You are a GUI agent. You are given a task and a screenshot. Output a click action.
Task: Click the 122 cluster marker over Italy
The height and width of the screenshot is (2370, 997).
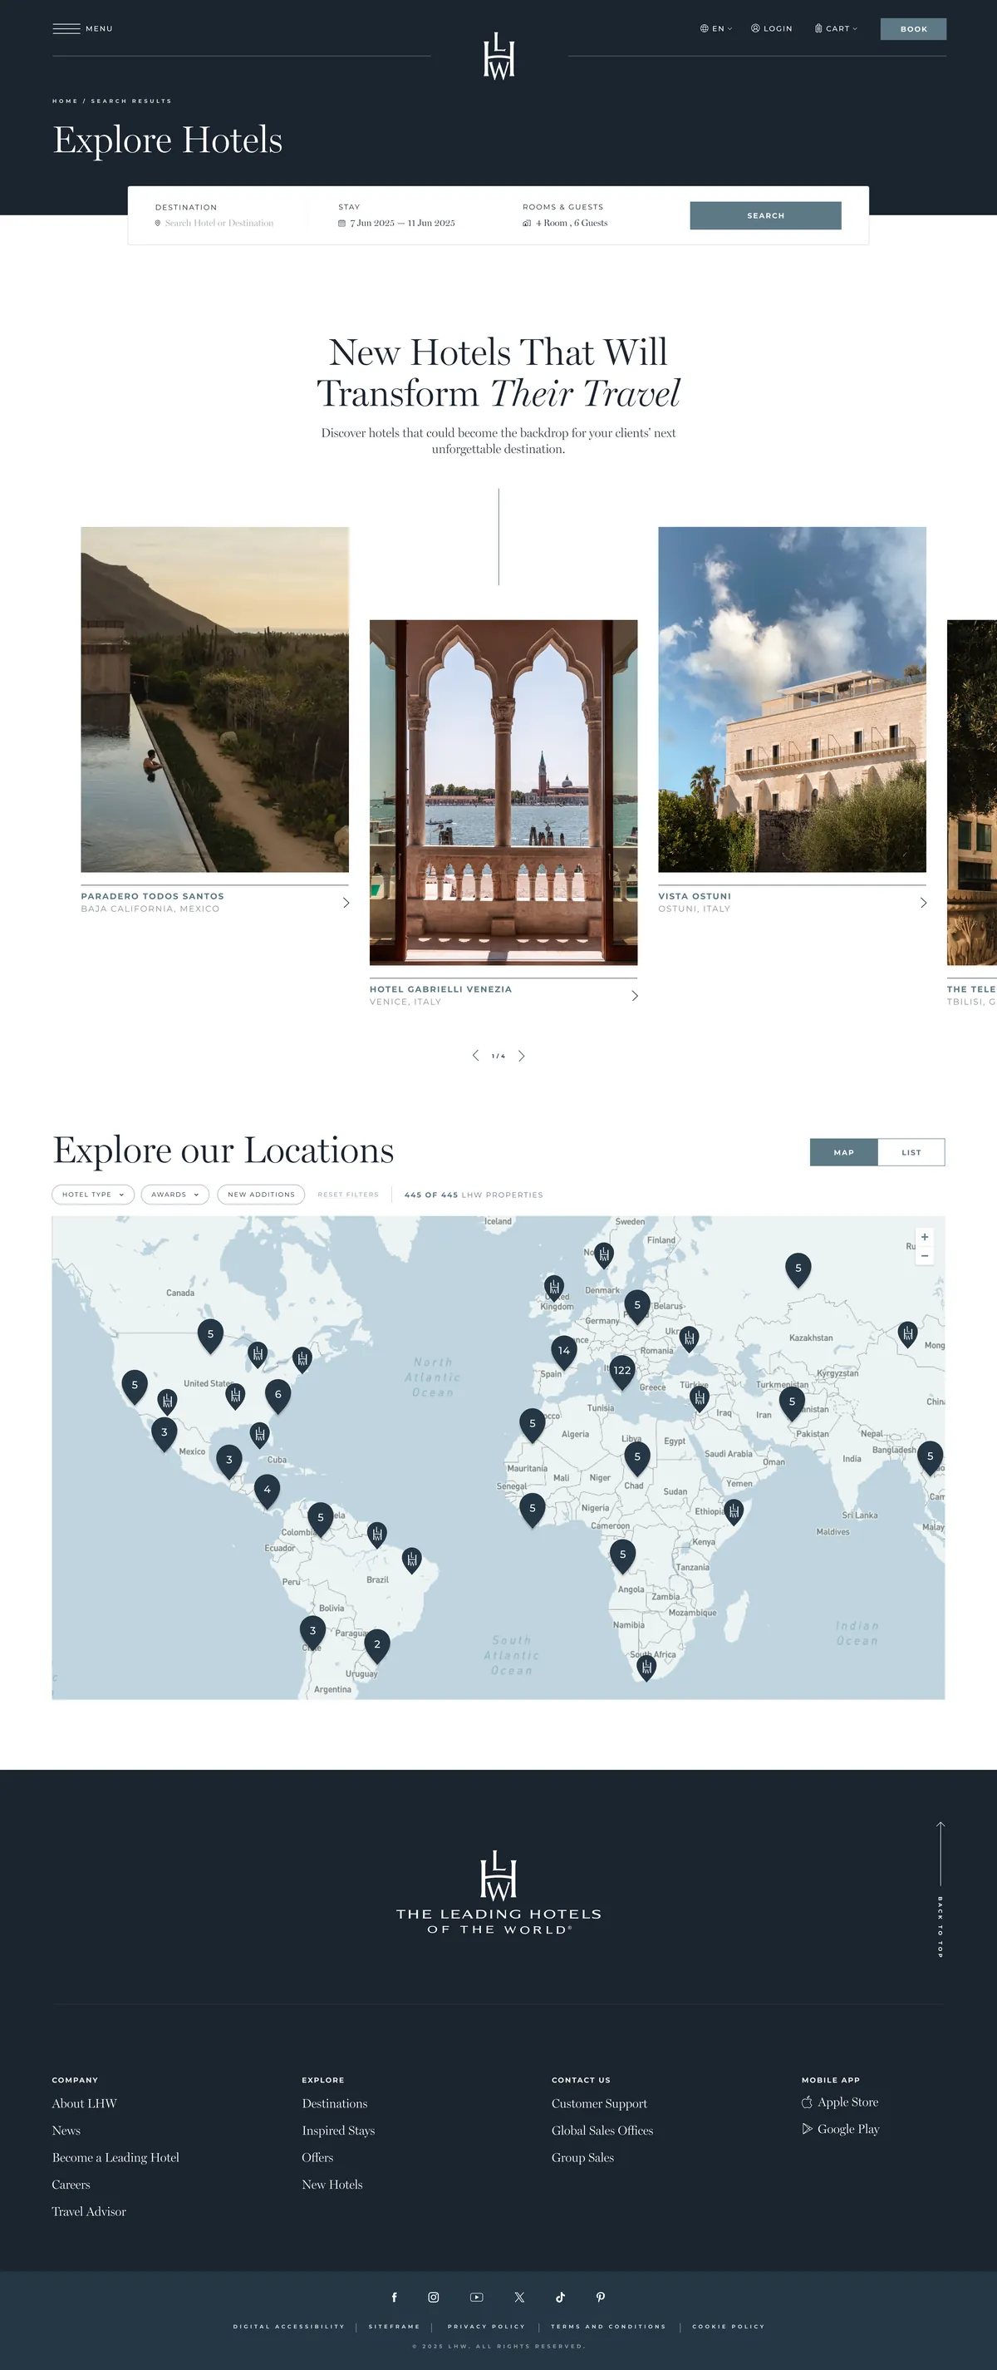pyautogui.click(x=621, y=1371)
